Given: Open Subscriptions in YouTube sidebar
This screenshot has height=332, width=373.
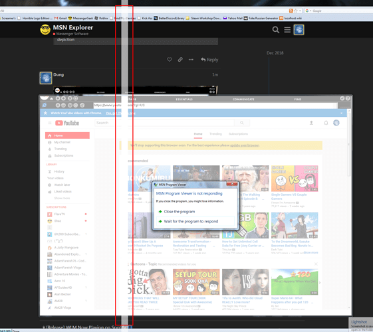Looking at the screenshot, I should click(64, 155).
